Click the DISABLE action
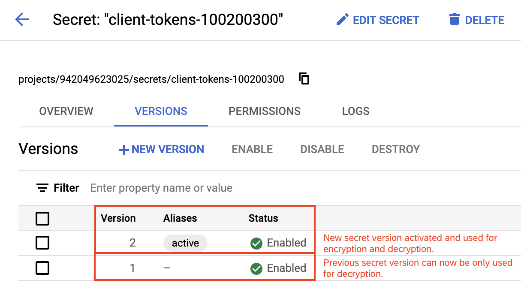This screenshot has height=292, width=521. [322, 149]
